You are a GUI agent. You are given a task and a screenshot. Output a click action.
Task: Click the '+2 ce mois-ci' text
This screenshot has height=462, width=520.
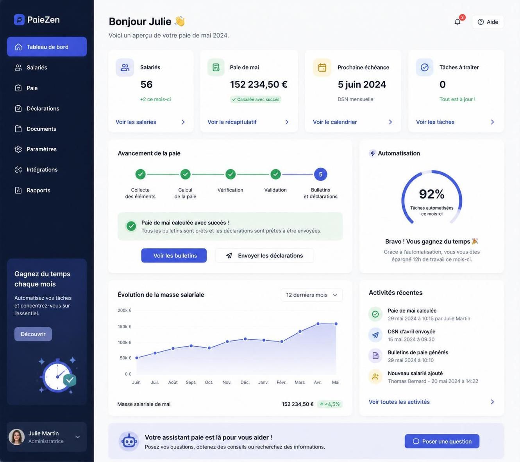pyautogui.click(x=155, y=99)
